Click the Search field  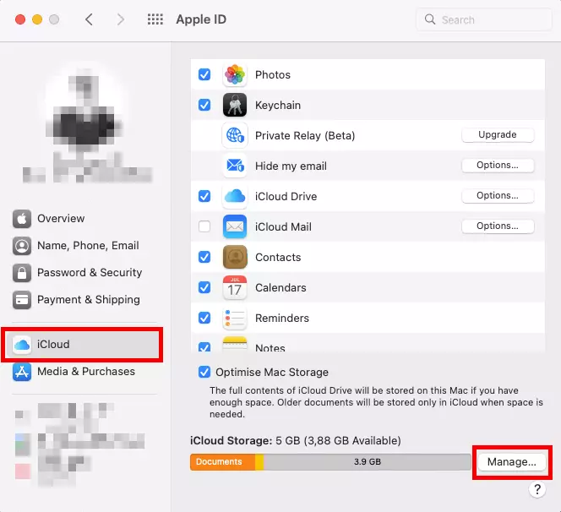[482, 19]
